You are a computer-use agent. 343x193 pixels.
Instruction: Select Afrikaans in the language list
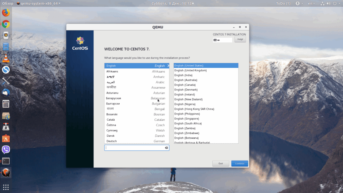tap(137, 71)
